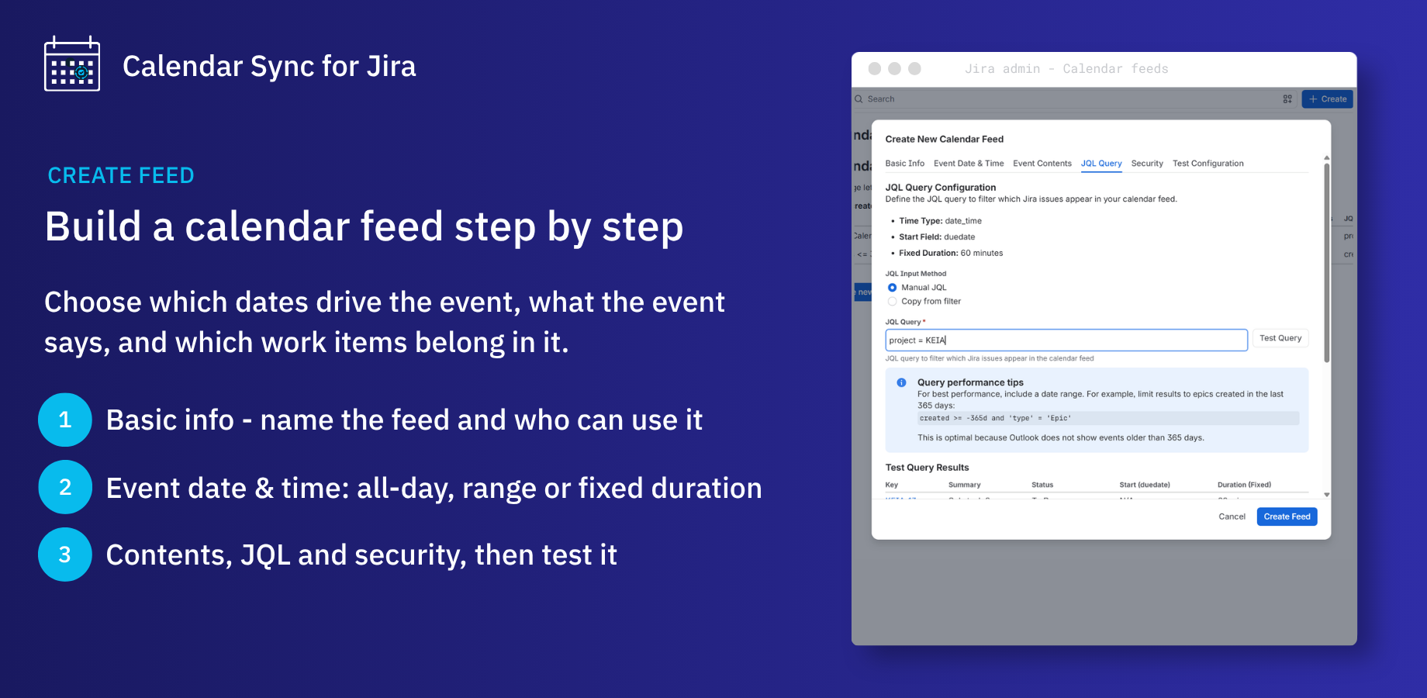The width and height of the screenshot is (1427, 698).
Task: Click the dialog's vertical scrollbar thumb
Action: (x=1327, y=262)
